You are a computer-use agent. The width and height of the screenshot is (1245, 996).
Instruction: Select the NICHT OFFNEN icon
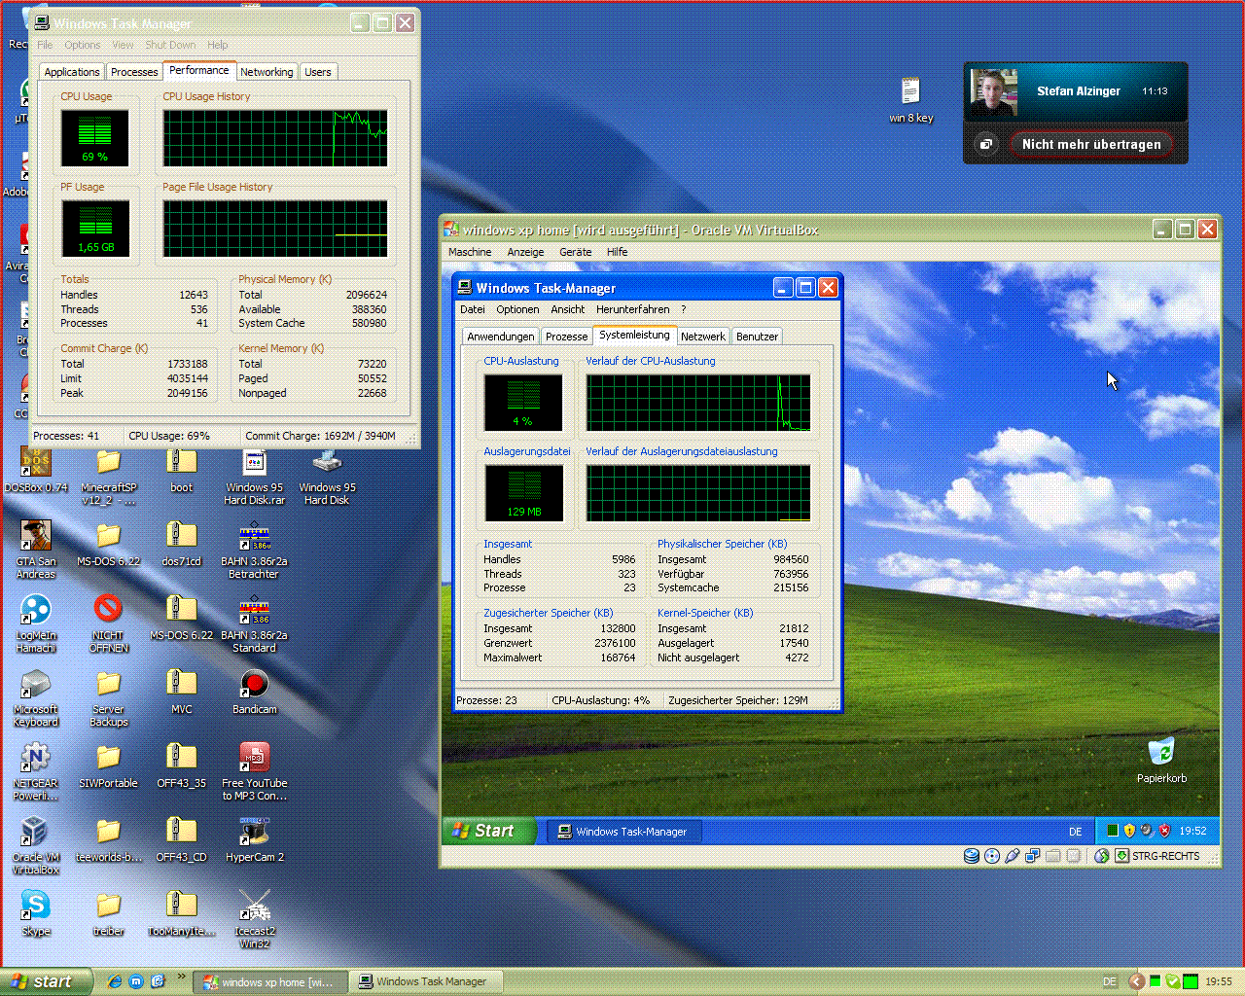[x=109, y=610]
